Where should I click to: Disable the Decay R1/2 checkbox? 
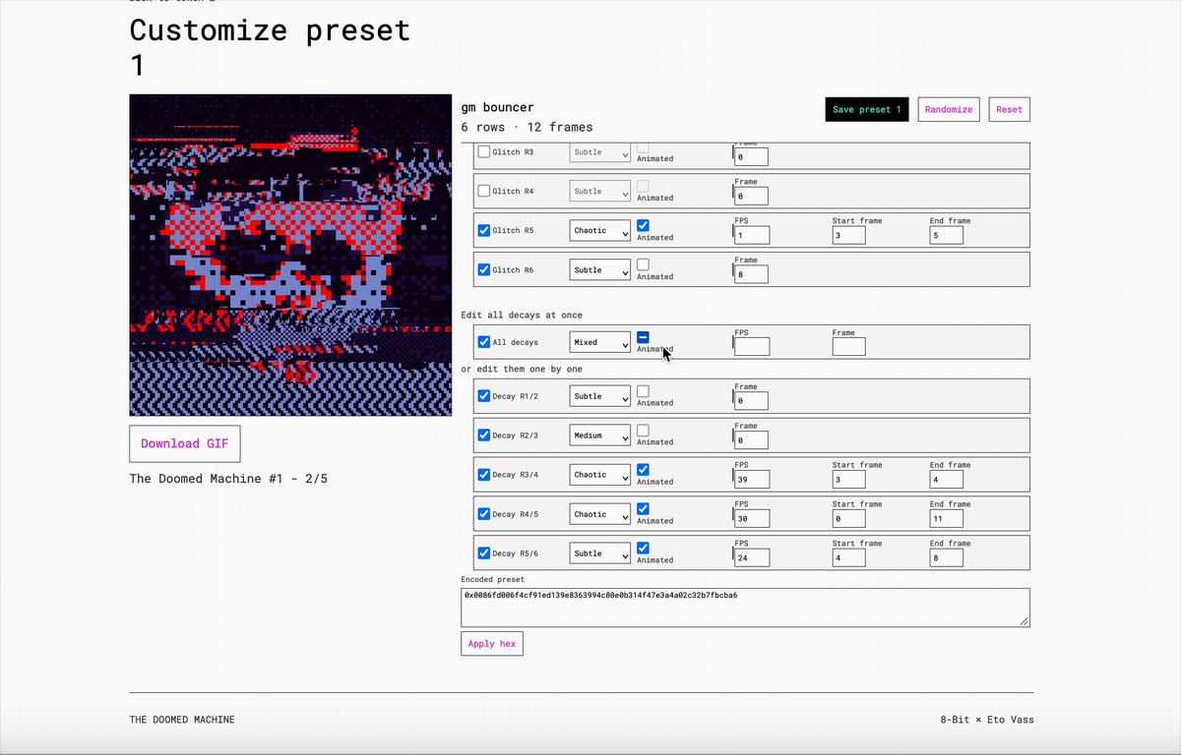coord(484,396)
